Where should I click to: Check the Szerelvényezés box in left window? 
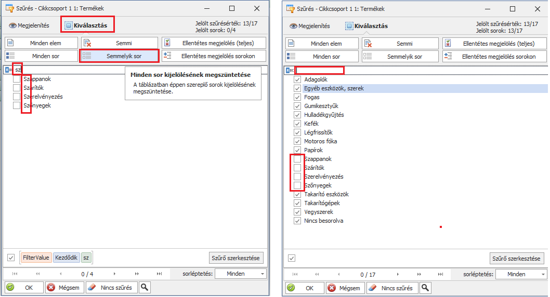(17, 97)
